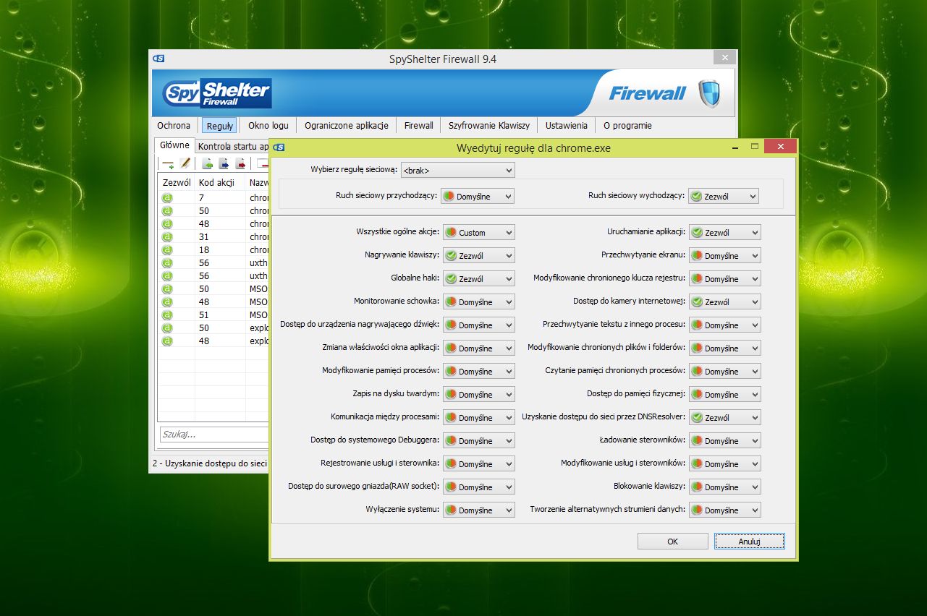Image resolution: width=927 pixels, height=616 pixels.
Task: Sort by the Kod akcji column header
Action: pyautogui.click(x=220, y=182)
